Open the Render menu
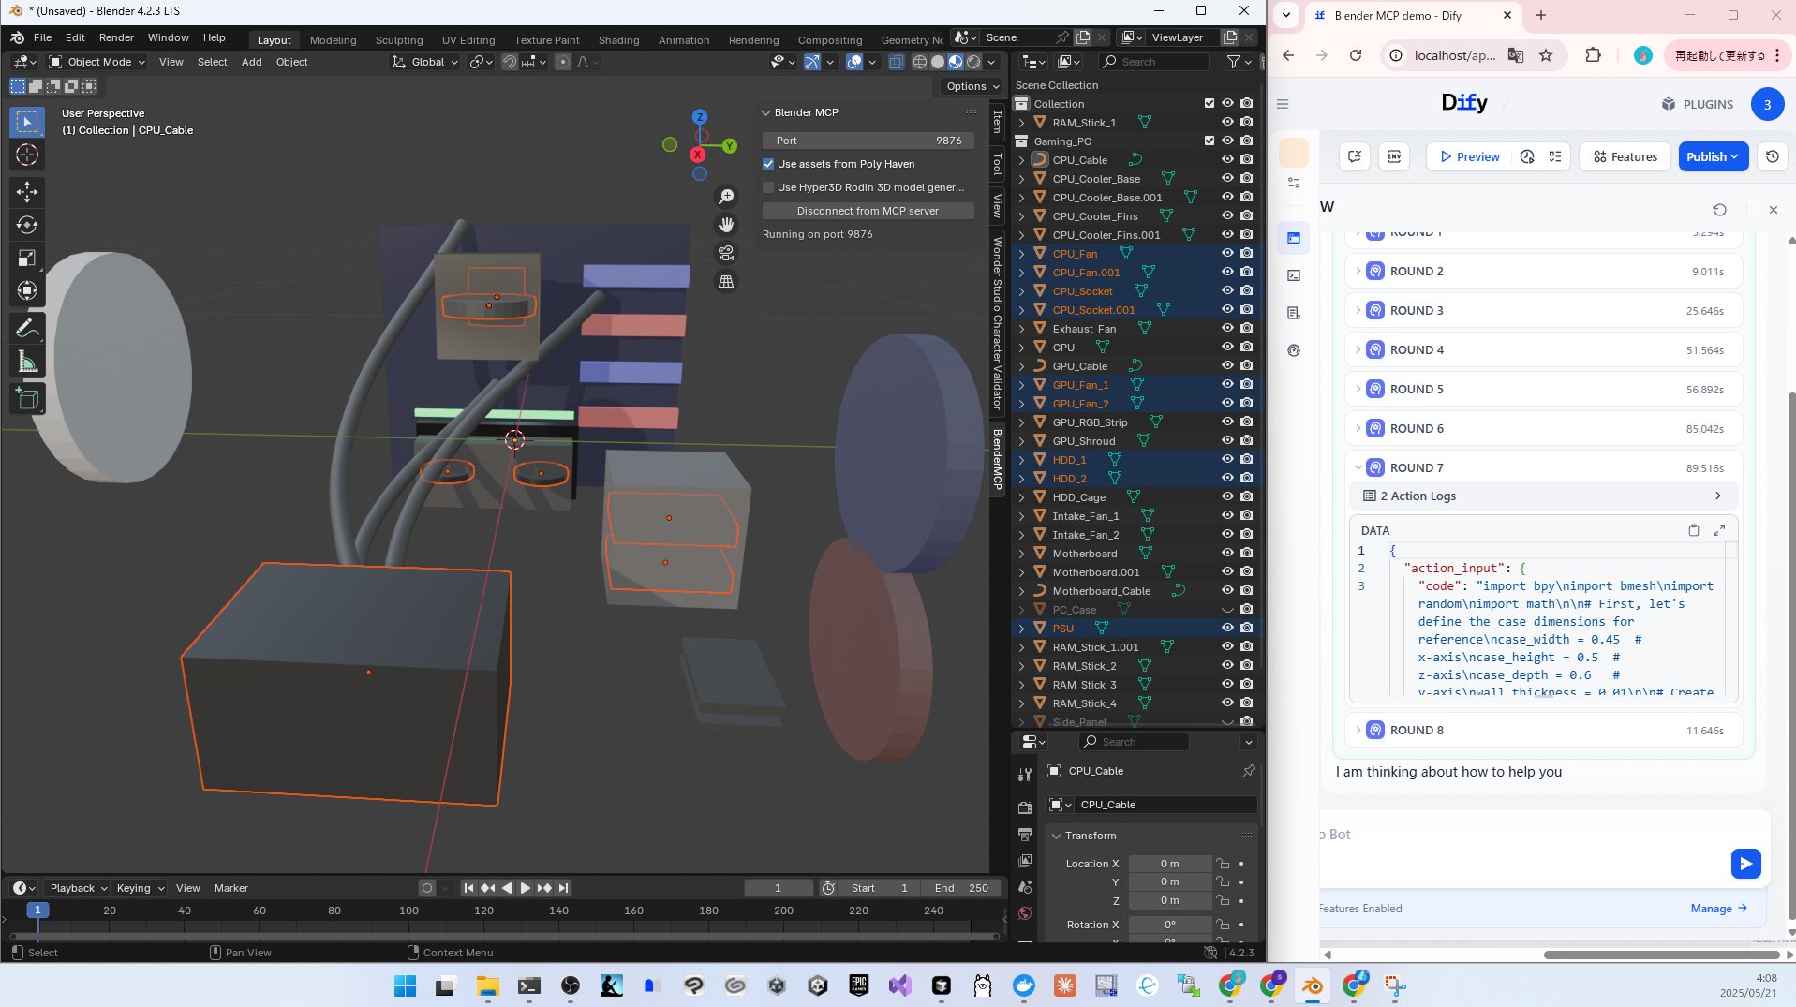The height and width of the screenshot is (1007, 1796). 116,37
